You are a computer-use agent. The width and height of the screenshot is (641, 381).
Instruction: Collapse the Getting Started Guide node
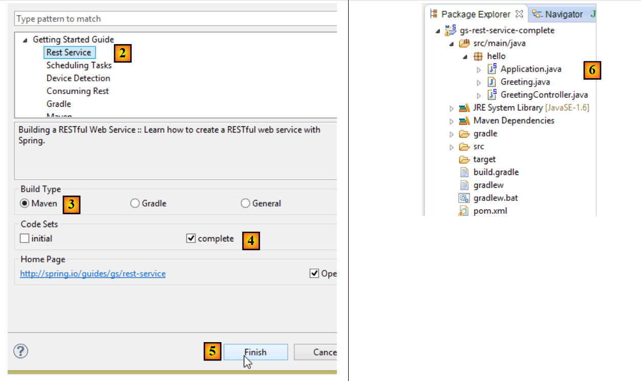(25, 40)
